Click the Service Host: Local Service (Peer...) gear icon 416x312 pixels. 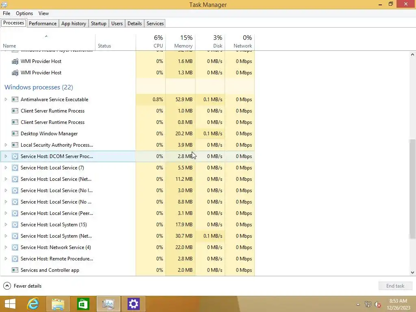pos(15,213)
